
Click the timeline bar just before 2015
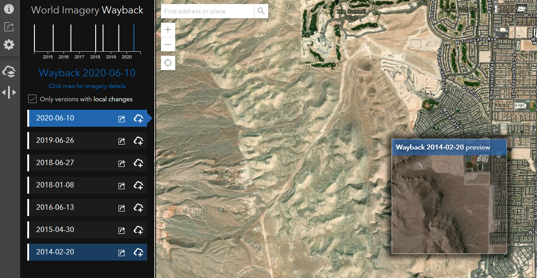(35, 38)
